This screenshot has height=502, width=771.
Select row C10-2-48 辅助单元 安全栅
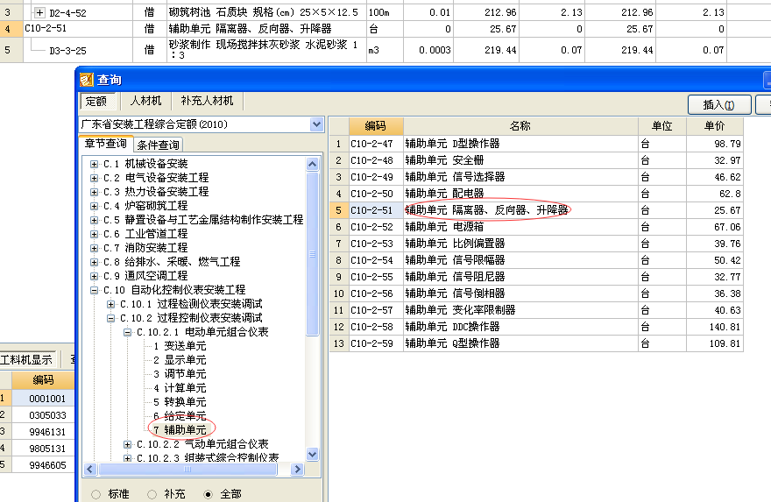tap(536, 161)
